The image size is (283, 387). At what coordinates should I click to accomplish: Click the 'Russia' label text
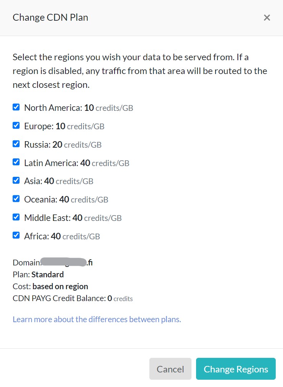[37, 145]
